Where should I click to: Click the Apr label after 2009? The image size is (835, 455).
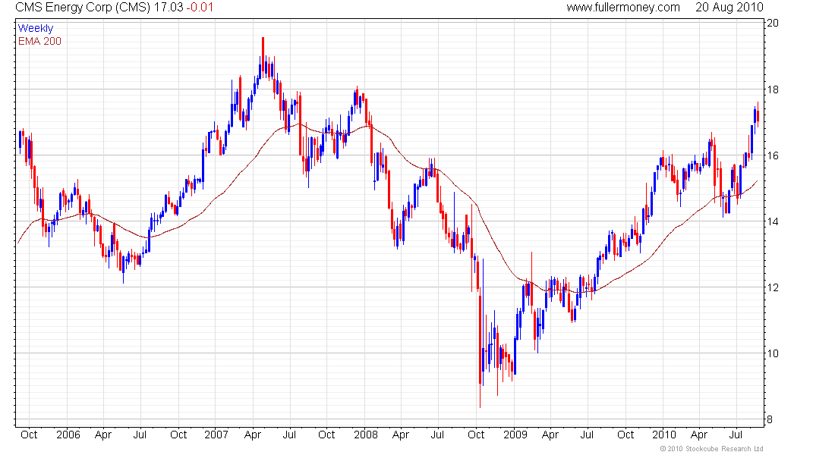click(550, 435)
